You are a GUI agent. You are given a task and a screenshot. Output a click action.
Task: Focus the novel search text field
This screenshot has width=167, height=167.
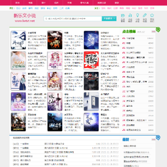tap(73, 19)
